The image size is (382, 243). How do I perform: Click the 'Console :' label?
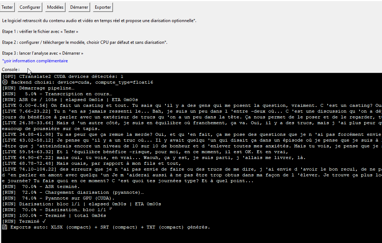pyautogui.click(x=11, y=70)
